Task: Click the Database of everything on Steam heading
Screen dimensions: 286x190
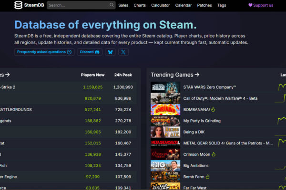Action: pos(105,25)
